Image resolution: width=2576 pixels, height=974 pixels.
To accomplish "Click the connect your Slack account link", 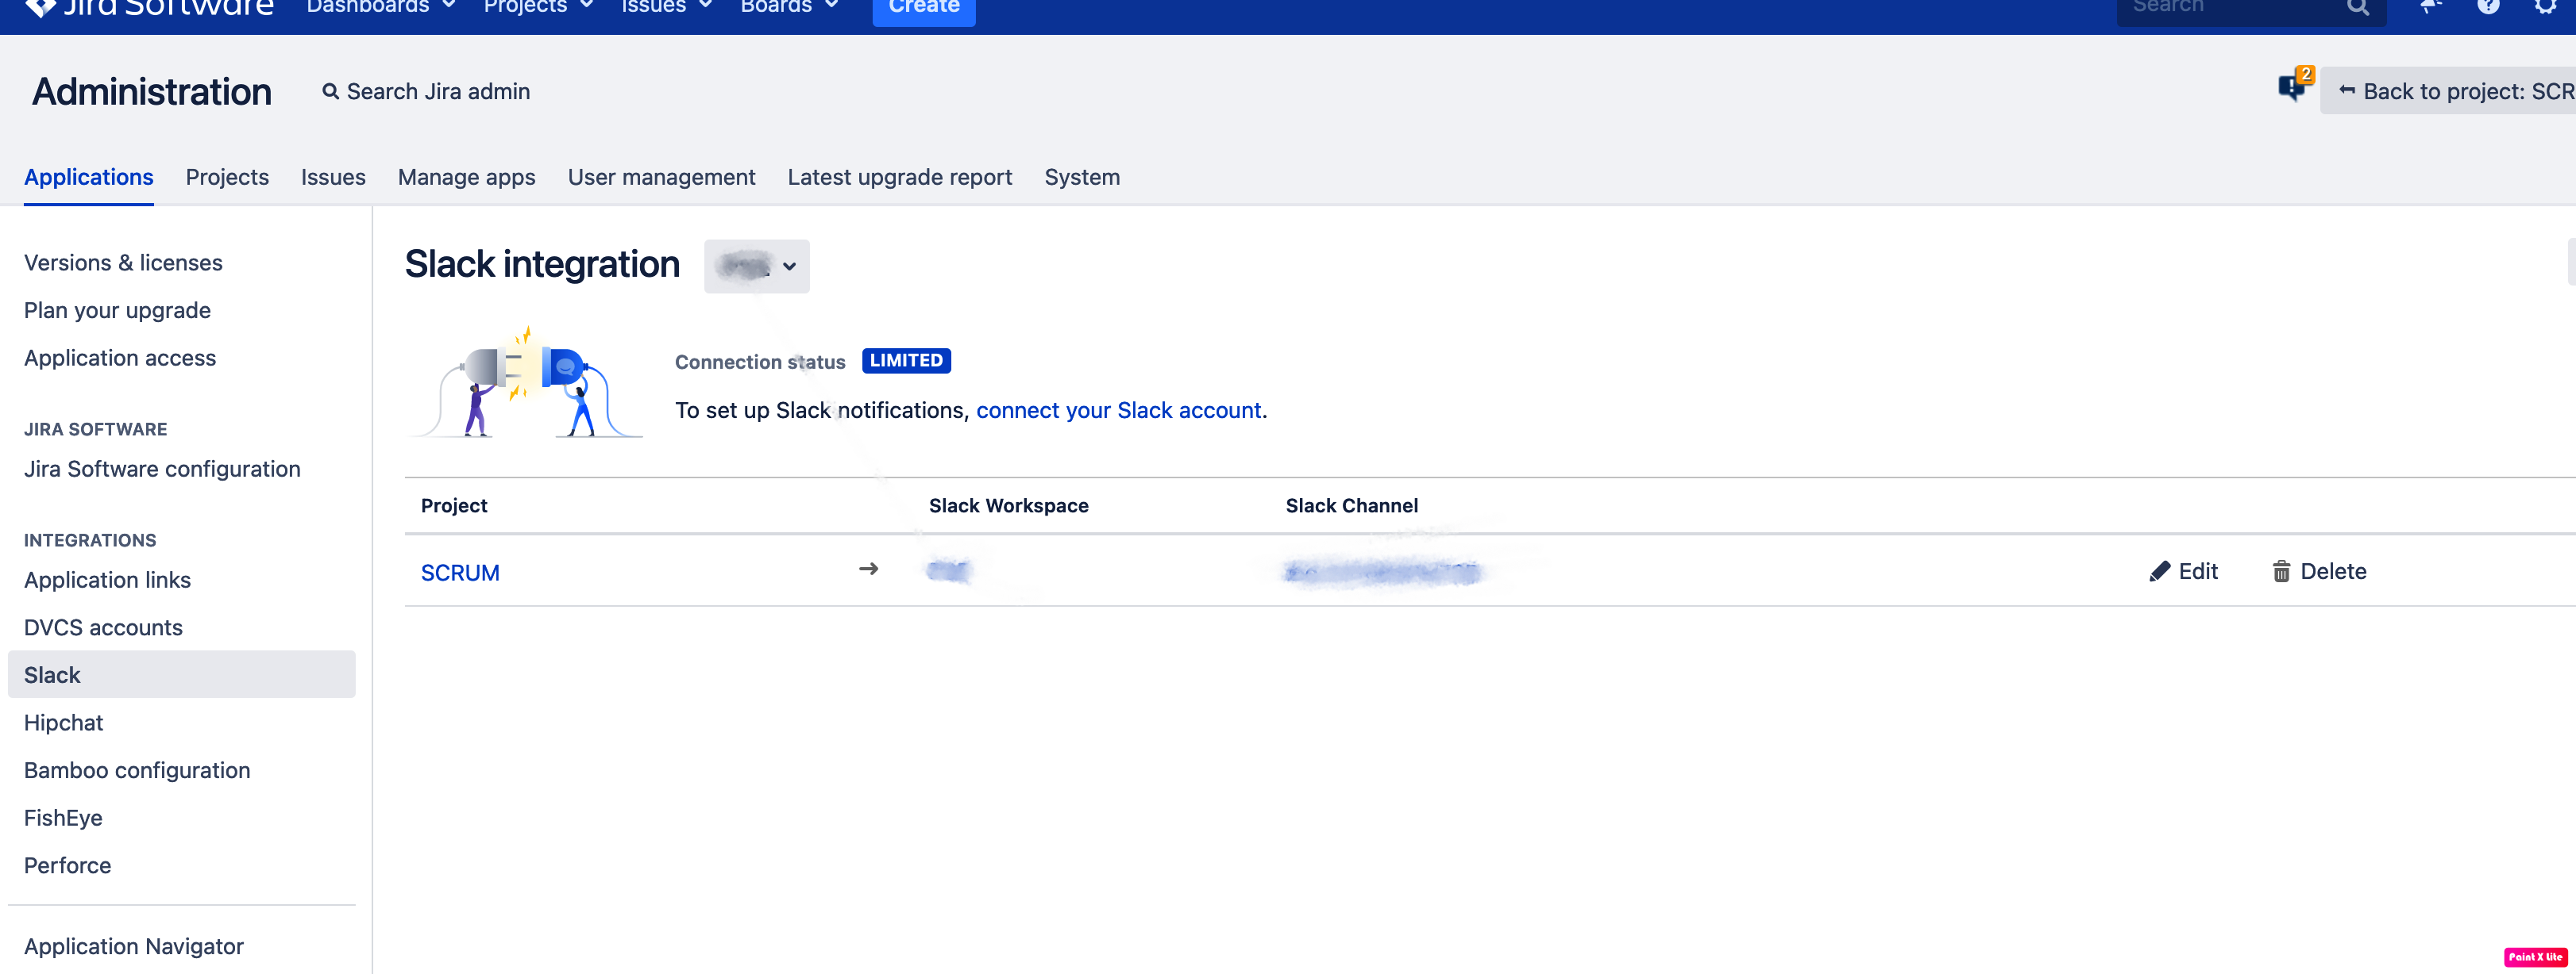I will (x=1118, y=411).
